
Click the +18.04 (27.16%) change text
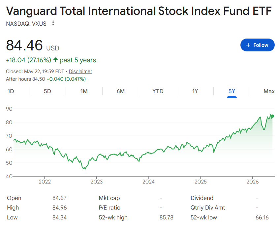(28, 60)
